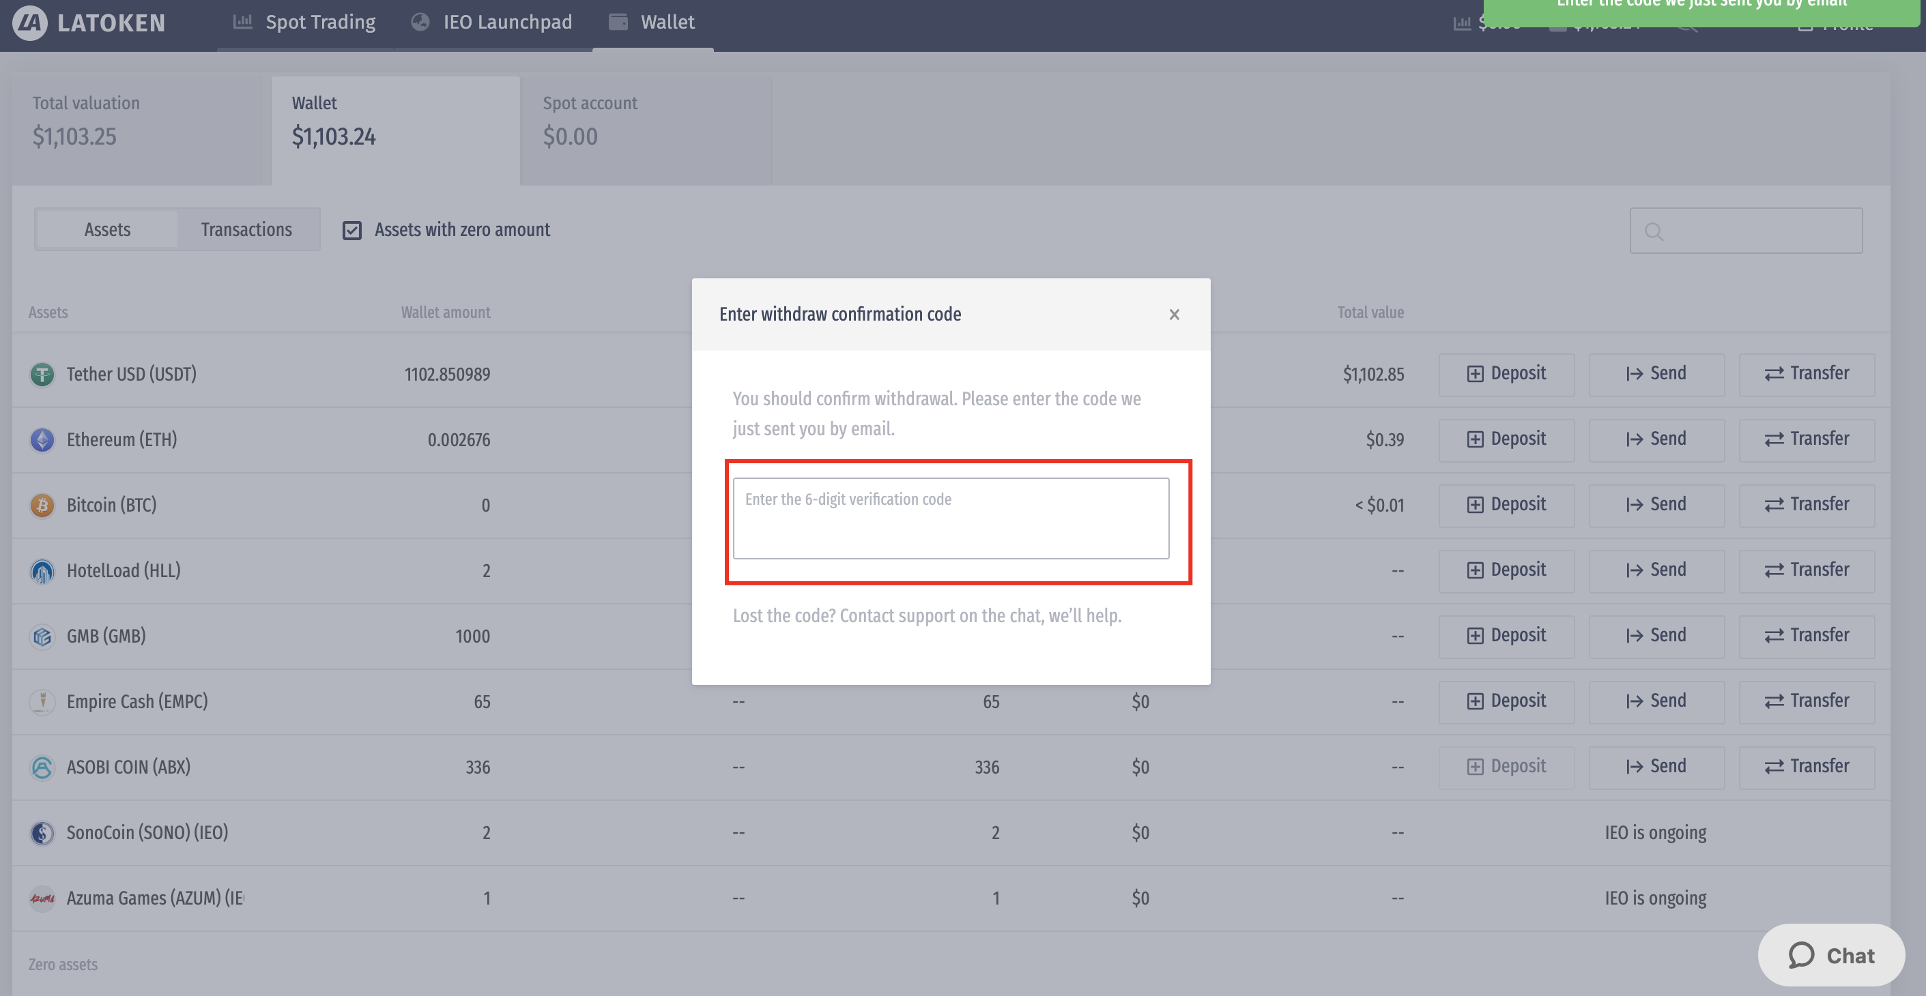
Task: Click the ASOBI COIN token icon
Action: tap(42, 767)
